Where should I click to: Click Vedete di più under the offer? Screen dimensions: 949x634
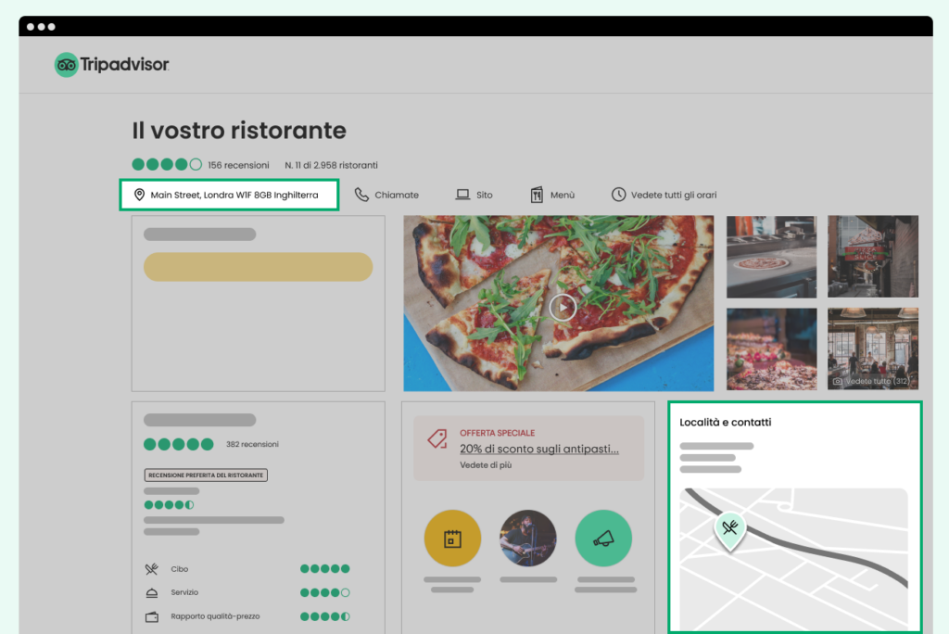[x=486, y=465]
